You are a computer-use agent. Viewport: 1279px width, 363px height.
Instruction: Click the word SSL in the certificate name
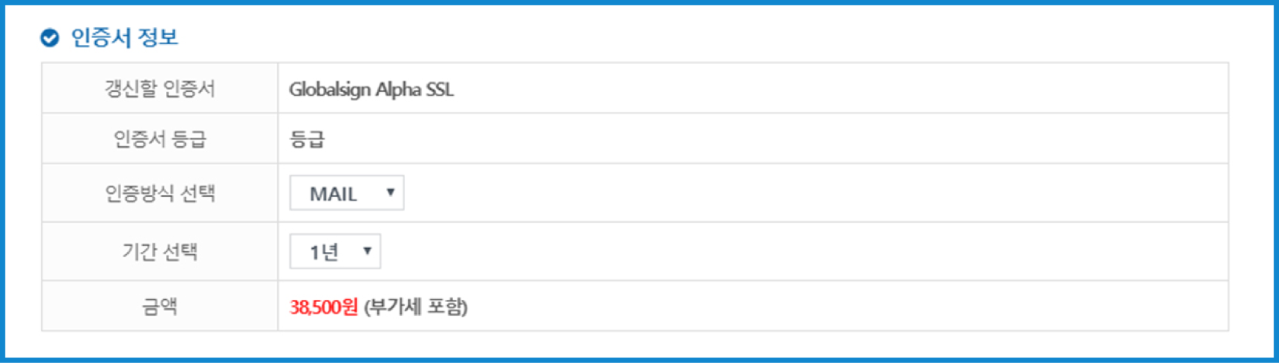coord(439,90)
